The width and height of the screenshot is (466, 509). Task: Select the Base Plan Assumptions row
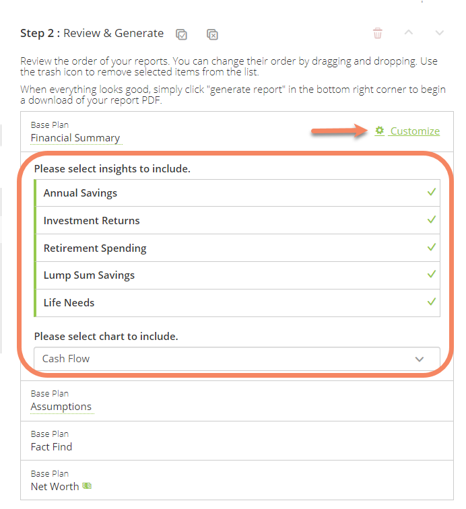(x=237, y=401)
